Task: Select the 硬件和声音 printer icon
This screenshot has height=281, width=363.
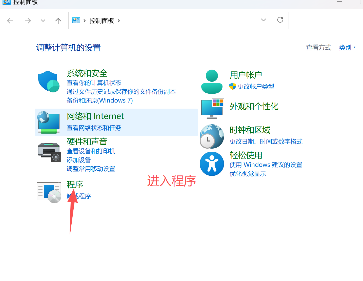Action: pyautogui.click(x=49, y=152)
